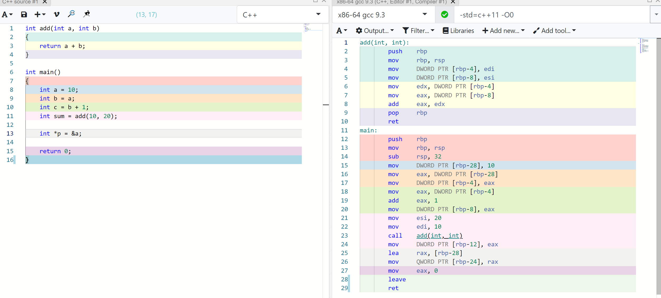
Task: Click the save (floppy disk) icon
Action: 24,15
